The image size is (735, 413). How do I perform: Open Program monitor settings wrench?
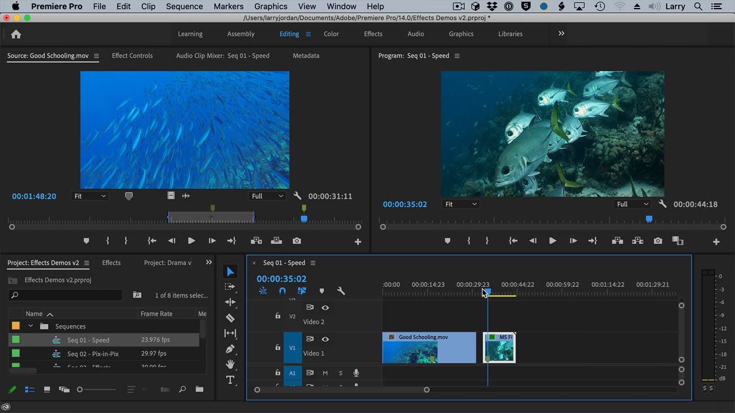tap(663, 204)
